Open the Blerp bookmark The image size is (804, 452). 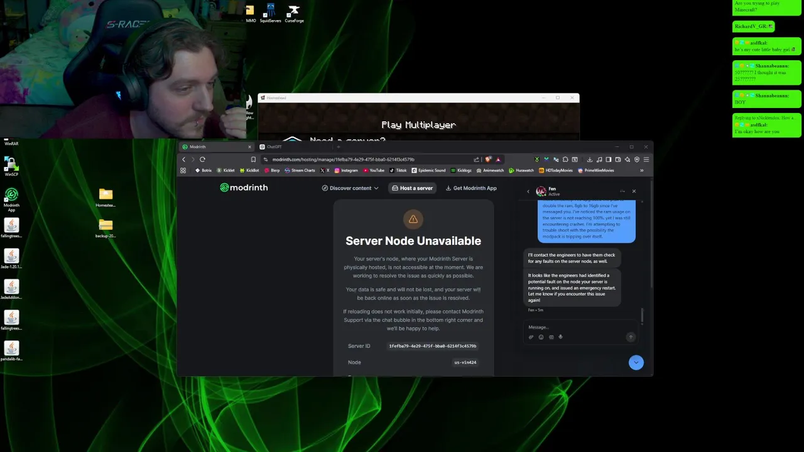[x=272, y=170]
